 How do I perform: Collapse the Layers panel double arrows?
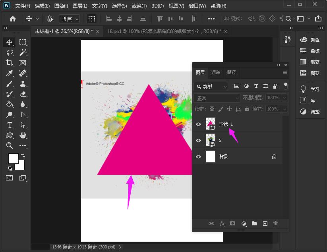click(278, 65)
